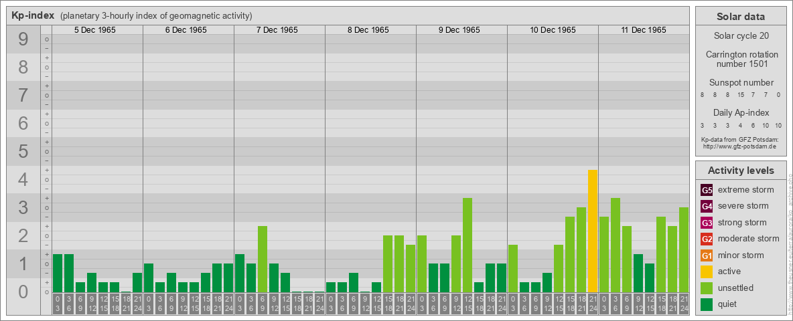Select the '7 Dec 1965' date header
The width and height of the screenshot is (793, 321).
pyautogui.click(x=277, y=30)
